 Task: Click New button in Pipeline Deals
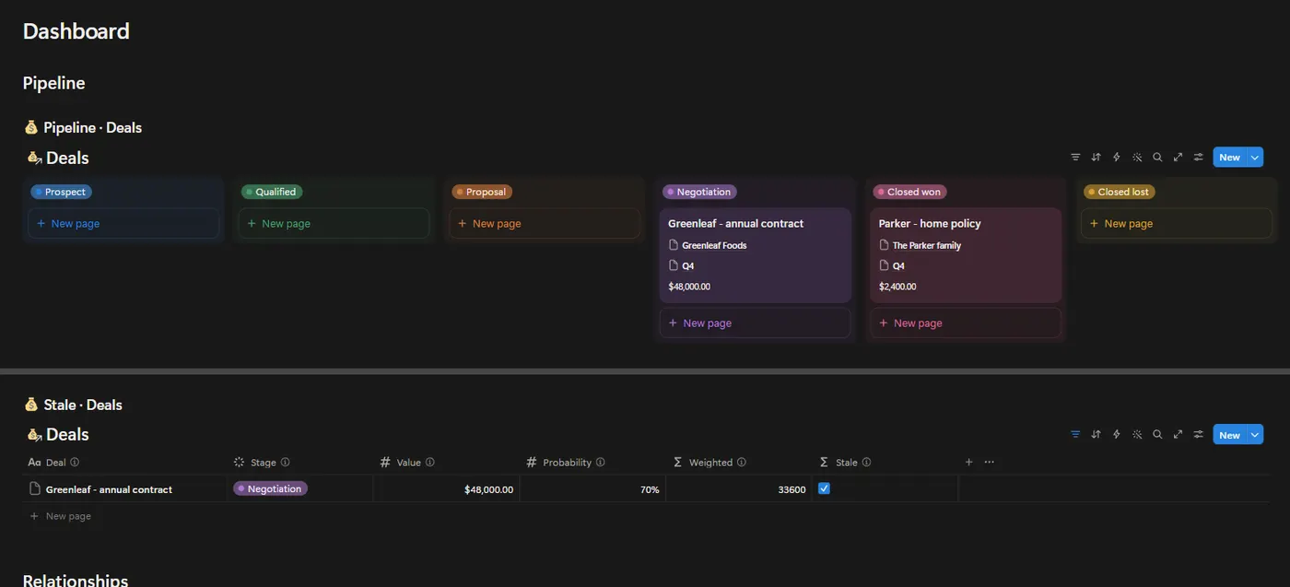[1229, 158]
